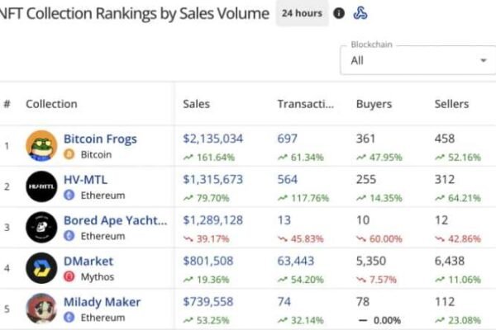This screenshot has width=496, height=330.
Task: Sort by the Buyers column header
Action: (374, 104)
